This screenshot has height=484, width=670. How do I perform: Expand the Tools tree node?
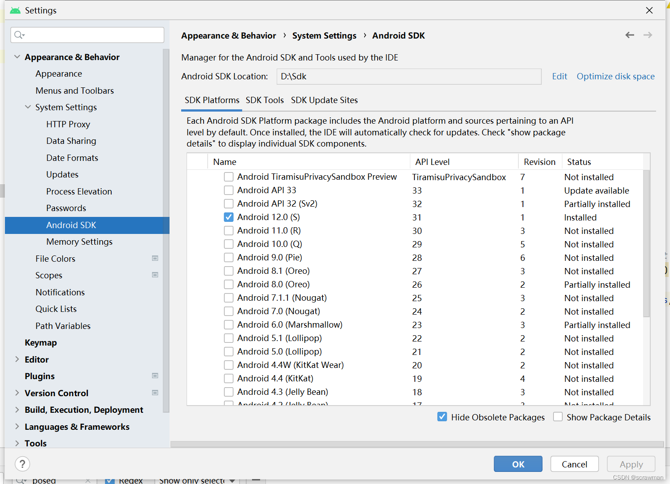coord(17,443)
